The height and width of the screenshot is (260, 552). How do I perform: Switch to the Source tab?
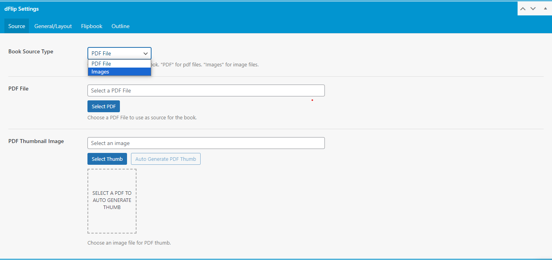tap(17, 26)
